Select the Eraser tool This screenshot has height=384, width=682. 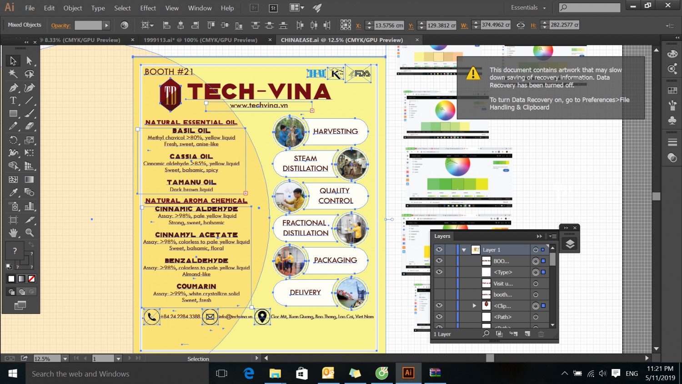pos(30,126)
